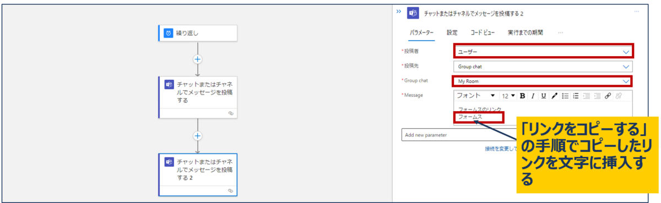Click the lower add-step plus button
Screen dimensions: 661x203
coord(197,136)
